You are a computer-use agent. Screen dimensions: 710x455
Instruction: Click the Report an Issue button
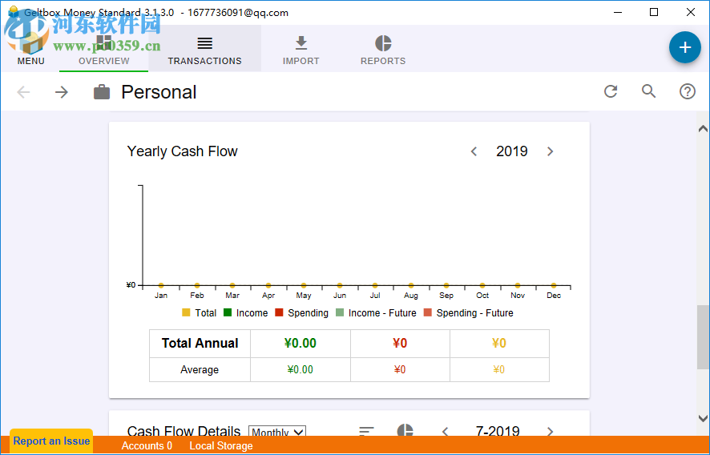pos(51,441)
